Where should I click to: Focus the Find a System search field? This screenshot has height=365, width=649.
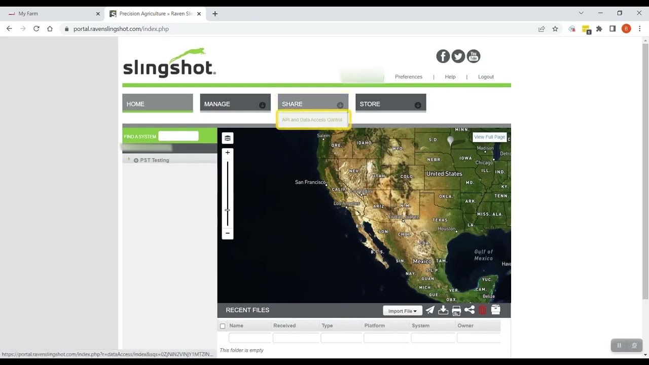pos(178,136)
